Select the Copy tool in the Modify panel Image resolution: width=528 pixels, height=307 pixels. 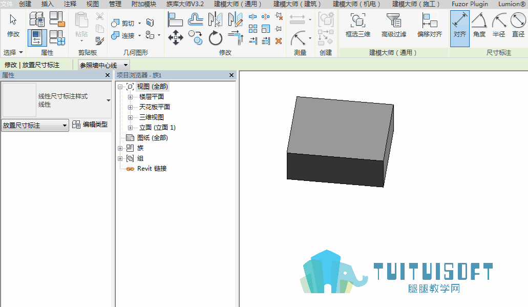tap(195, 37)
